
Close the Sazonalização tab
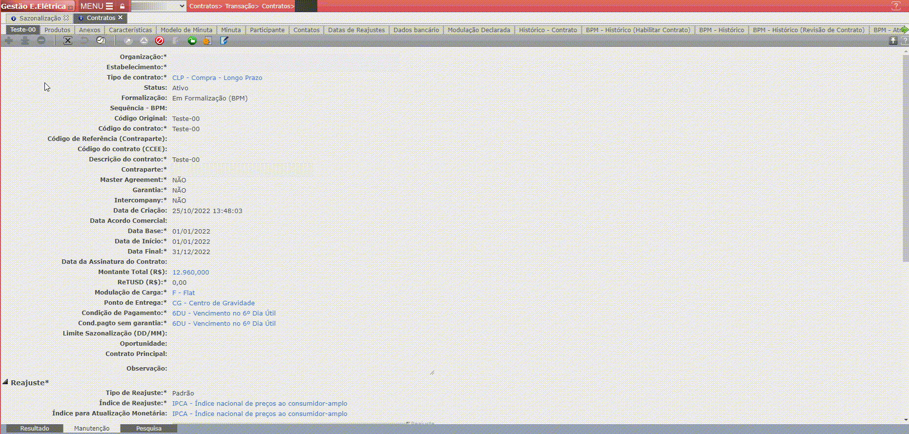click(66, 18)
